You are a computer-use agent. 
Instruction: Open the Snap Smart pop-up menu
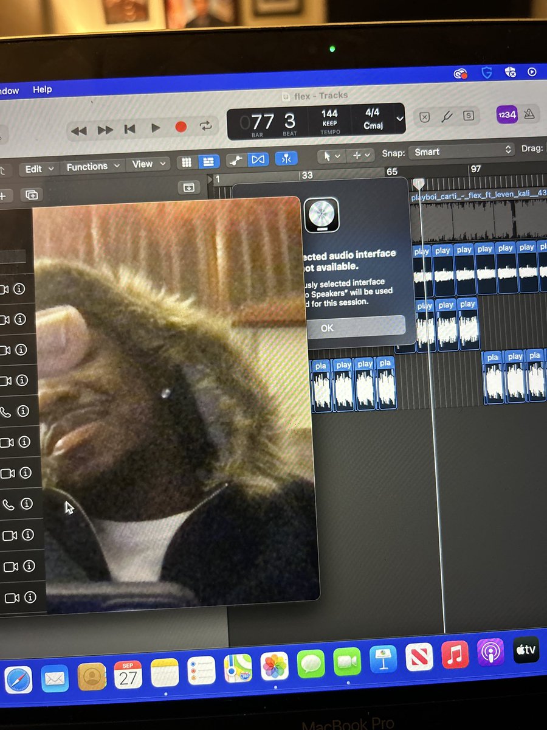point(461,151)
